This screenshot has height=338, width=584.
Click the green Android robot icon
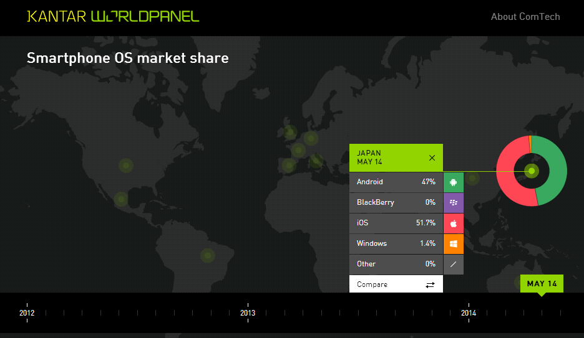[x=453, y=182]
